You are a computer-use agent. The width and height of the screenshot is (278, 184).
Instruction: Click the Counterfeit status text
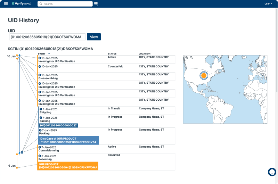click(x=115, y=66)
